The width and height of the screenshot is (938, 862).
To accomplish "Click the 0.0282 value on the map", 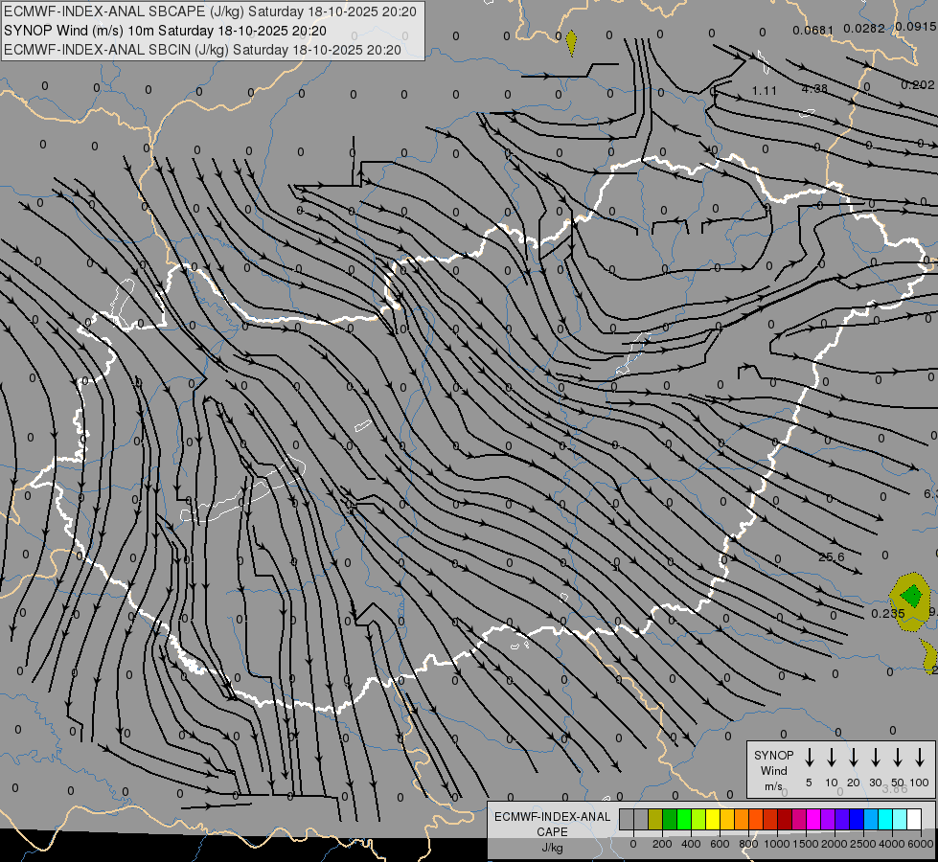I will [864, 28].
